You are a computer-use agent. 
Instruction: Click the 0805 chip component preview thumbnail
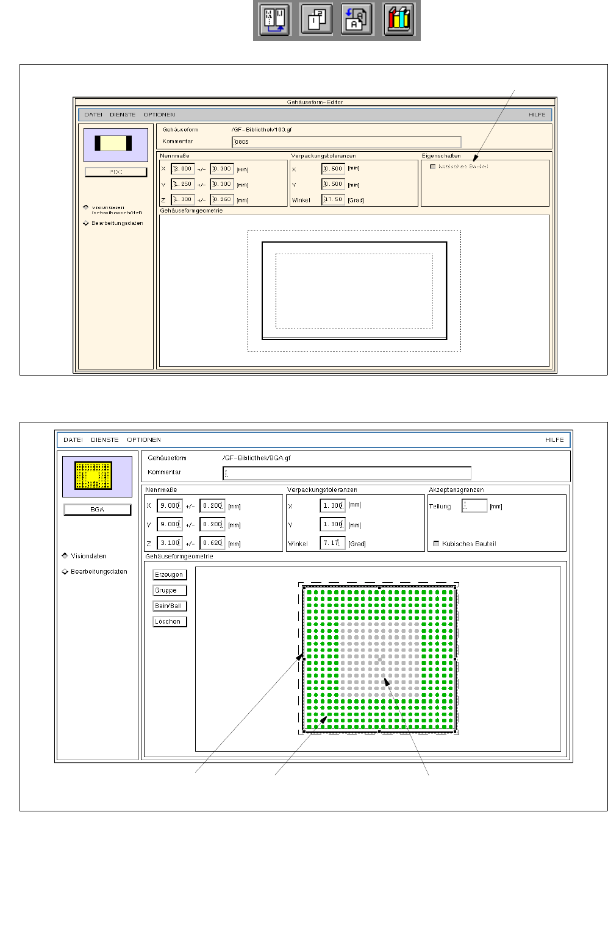coord(116,144)
